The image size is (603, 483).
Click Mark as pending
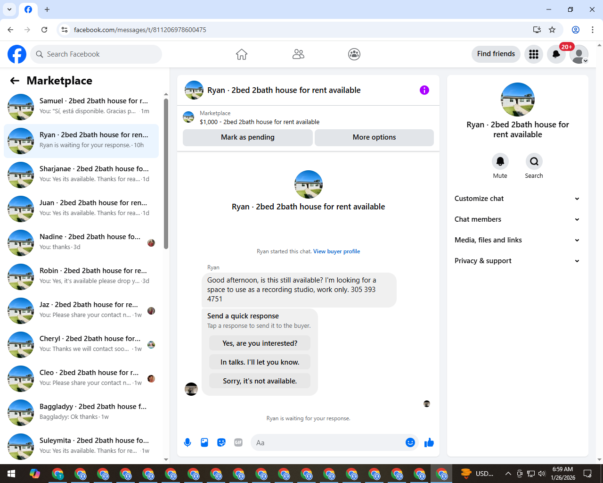point(248,137)
